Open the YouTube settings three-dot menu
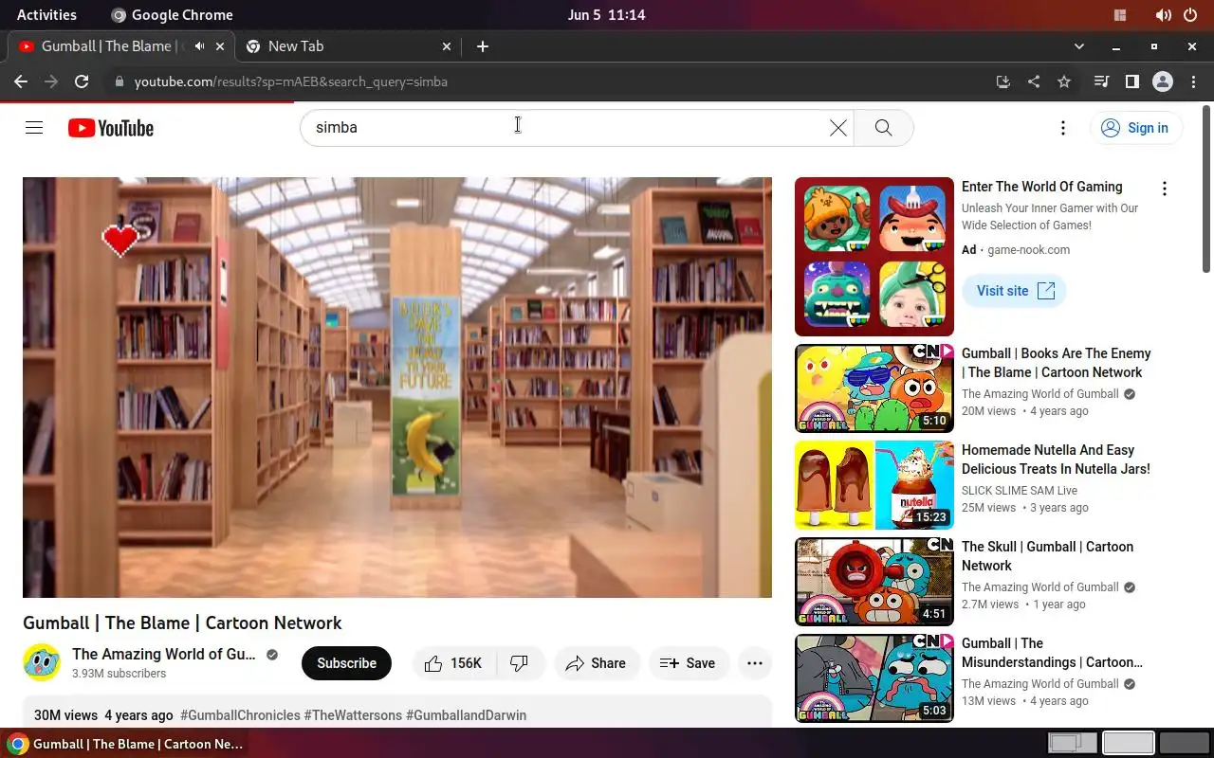Screen dimensions: 1214x758 [1063, 128]
